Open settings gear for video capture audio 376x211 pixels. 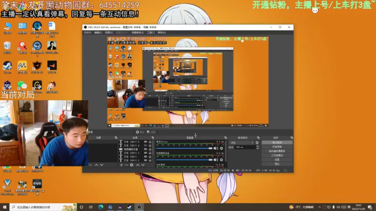[221, 160]
